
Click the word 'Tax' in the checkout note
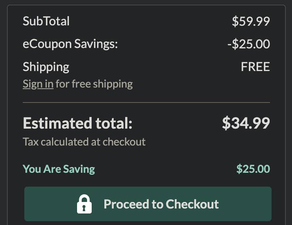31,142
